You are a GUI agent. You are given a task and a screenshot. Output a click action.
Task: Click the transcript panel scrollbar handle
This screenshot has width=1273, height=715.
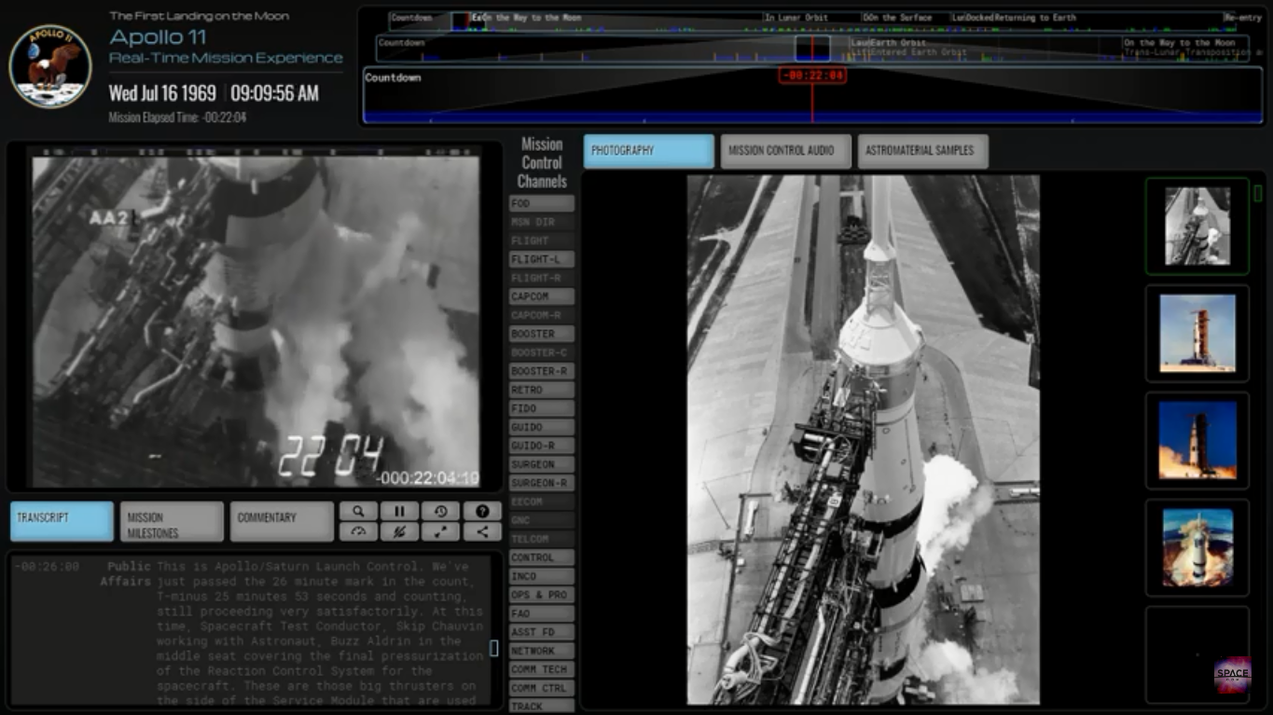[x=493, y=648]
